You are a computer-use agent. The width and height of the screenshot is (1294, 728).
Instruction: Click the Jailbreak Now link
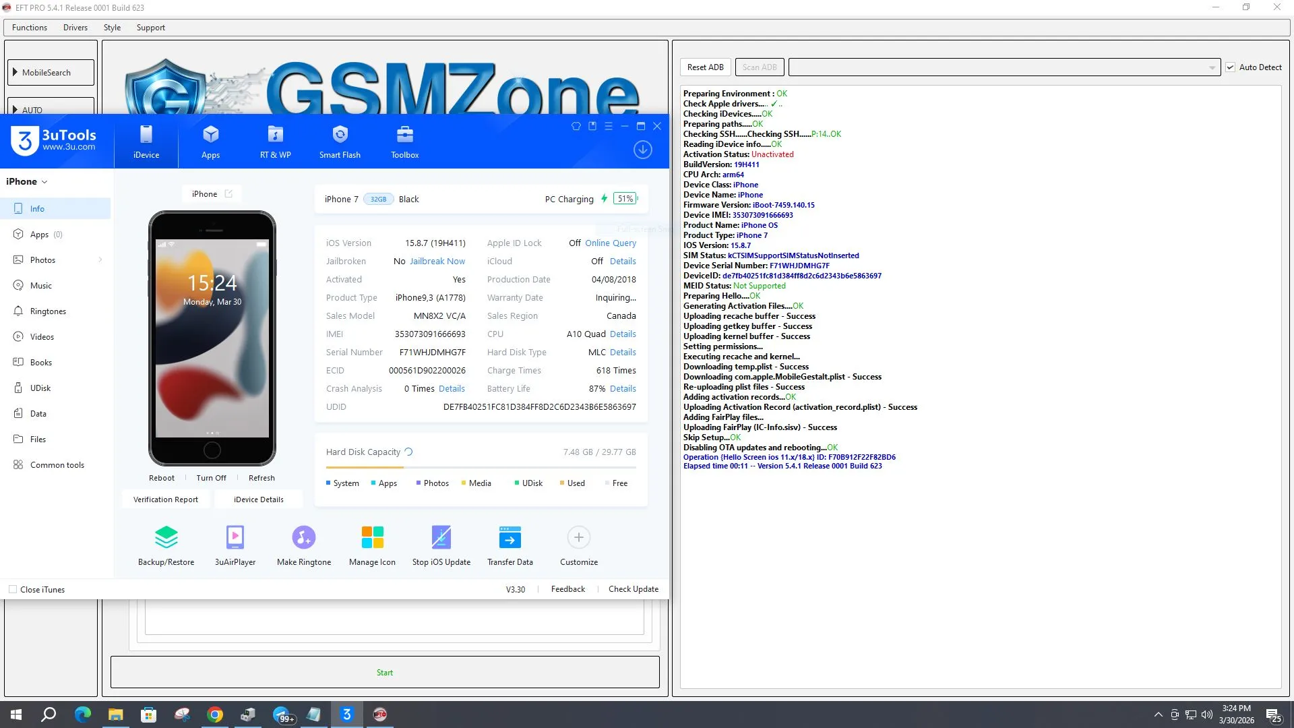coord(437,262)
